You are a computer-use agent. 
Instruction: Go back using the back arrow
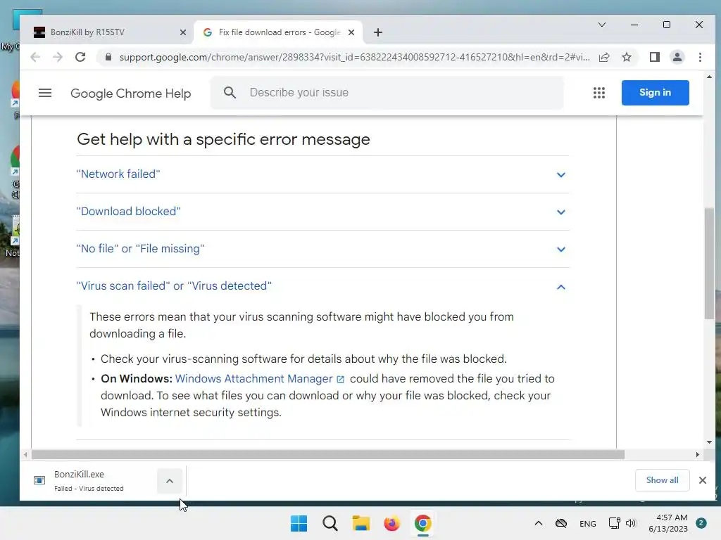click(x=35, y=57)
